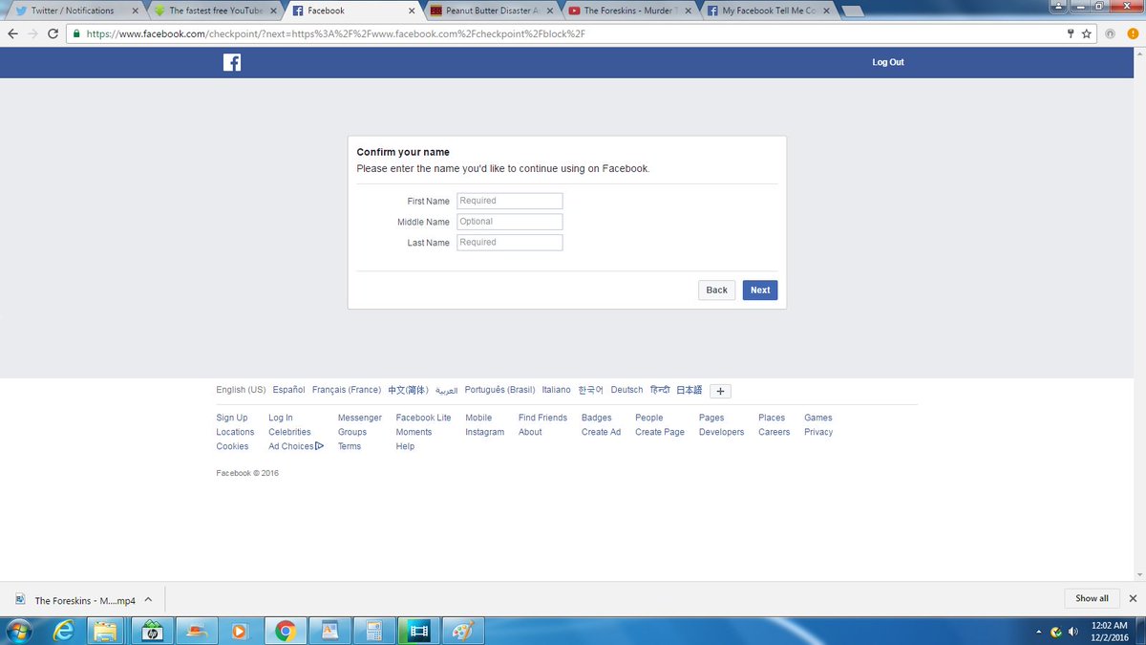The width and height of the screenshot is (1146, 645).
Task: Focus the Middle Name field
Action: tap(510, 222)
